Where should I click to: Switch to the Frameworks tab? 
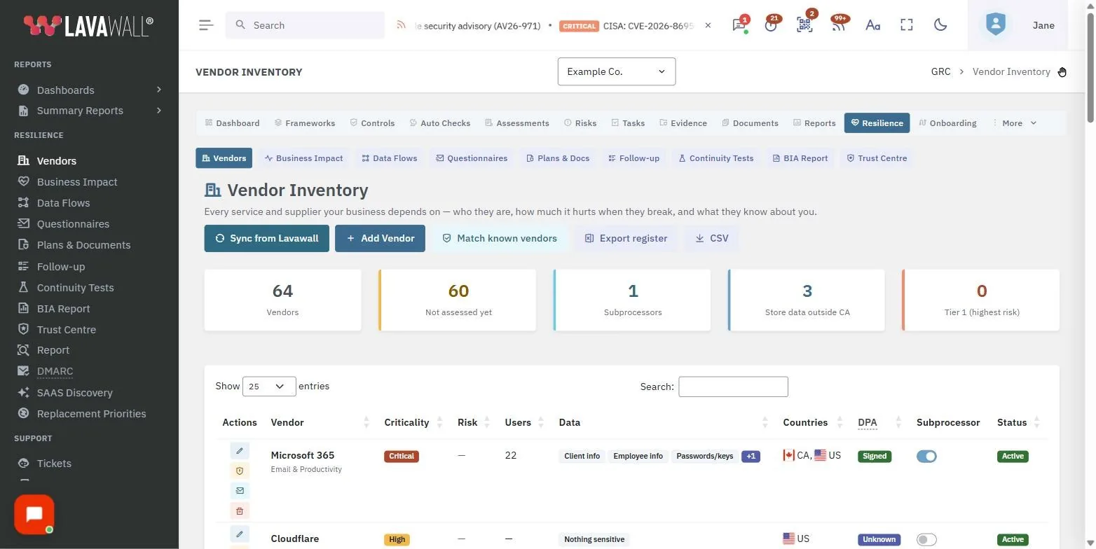[305, 123]
